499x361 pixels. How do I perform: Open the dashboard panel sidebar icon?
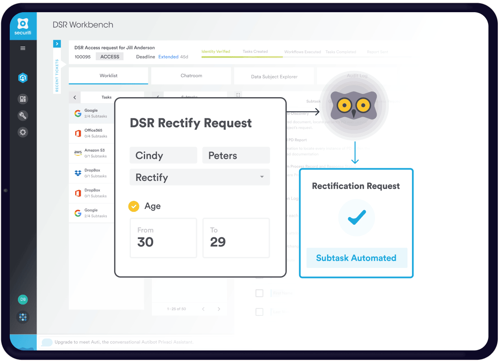(23, 99)
